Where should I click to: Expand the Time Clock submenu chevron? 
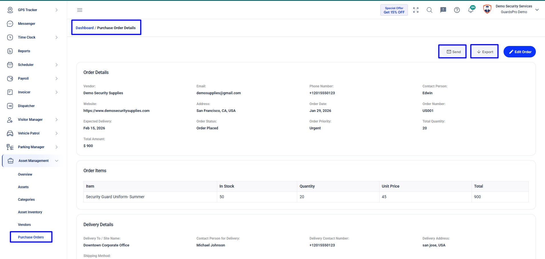(57, 37)
